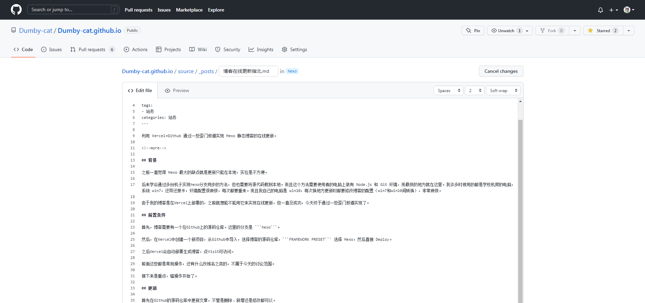Click the pull requests count 6 badge
The width and height of the screenshot is (645, 303).
(x=112, y=49)
